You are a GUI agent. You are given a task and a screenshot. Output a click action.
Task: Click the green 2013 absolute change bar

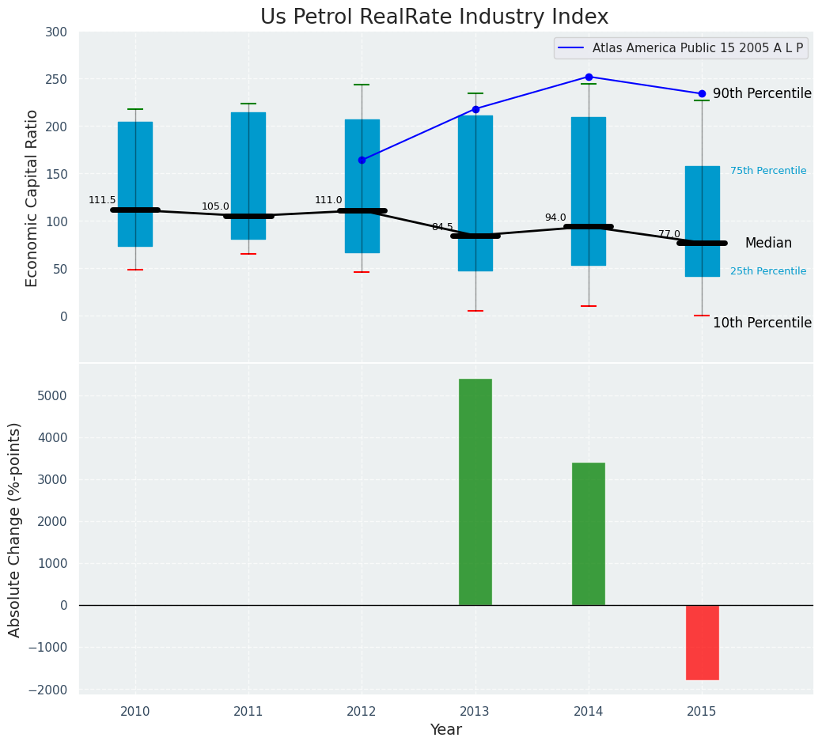475,492
